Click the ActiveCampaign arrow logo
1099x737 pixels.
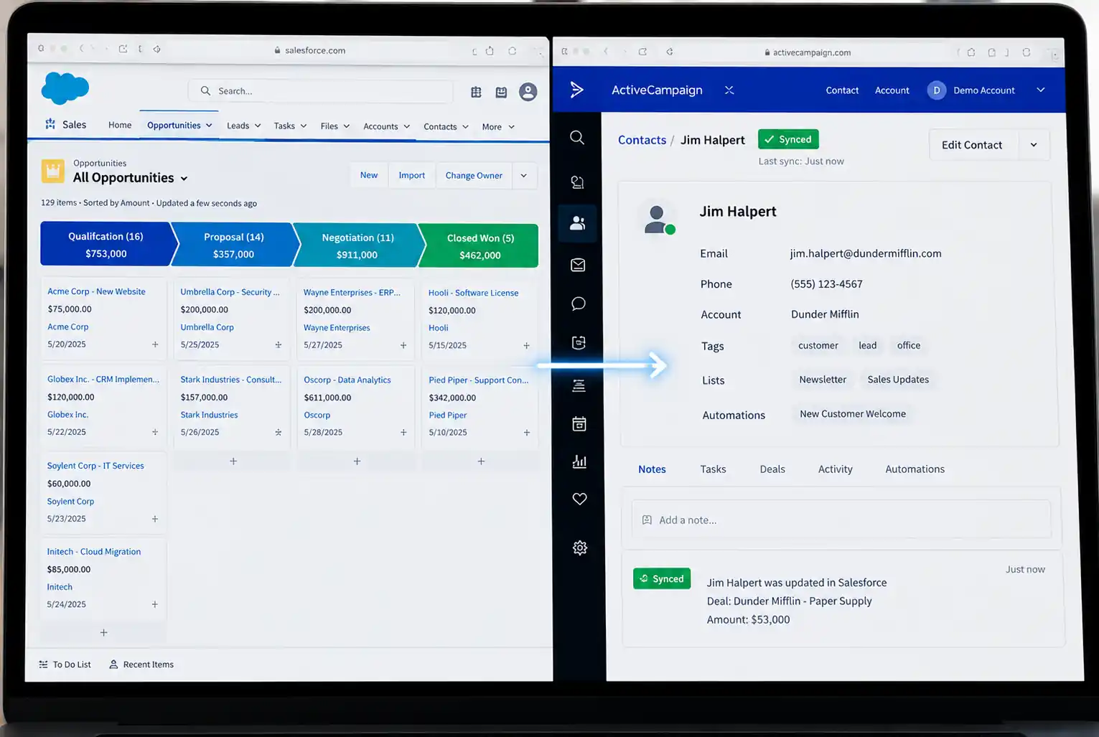577,90
